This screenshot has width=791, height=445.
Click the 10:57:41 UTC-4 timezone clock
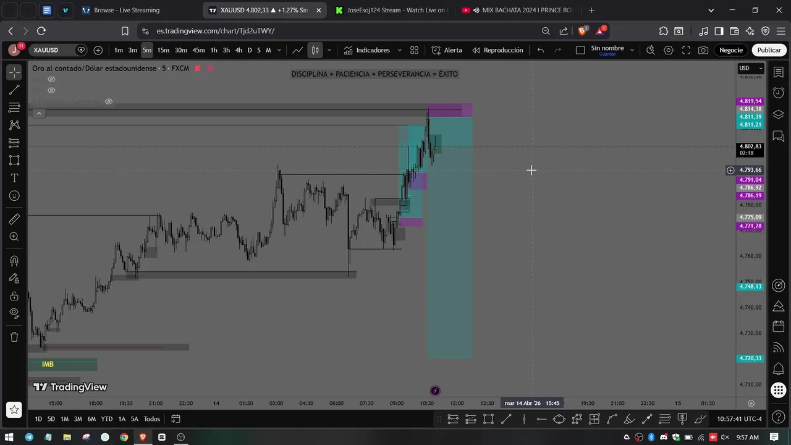click(x=740, y=418)
